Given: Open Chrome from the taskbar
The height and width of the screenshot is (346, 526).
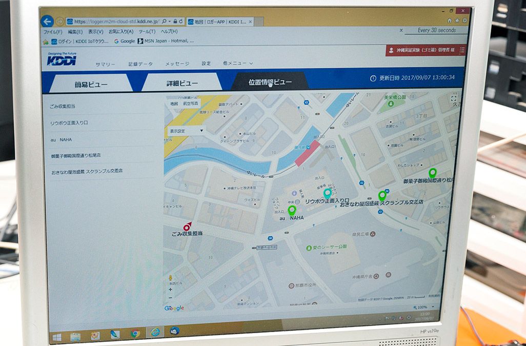Looking at the screenshot, I should [x=135, y=333].
